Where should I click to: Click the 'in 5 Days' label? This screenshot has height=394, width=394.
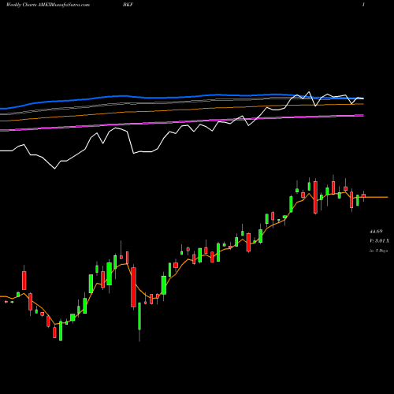pos(378,251)
